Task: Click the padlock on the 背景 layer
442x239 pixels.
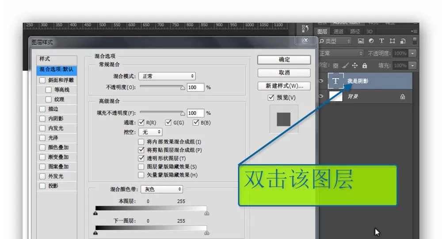Action: pyautogui.click(x=403, y=96)
